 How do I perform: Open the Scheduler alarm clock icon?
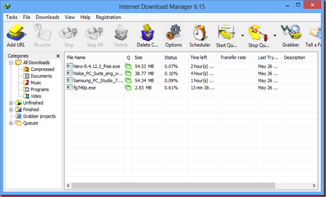(199, 33)
